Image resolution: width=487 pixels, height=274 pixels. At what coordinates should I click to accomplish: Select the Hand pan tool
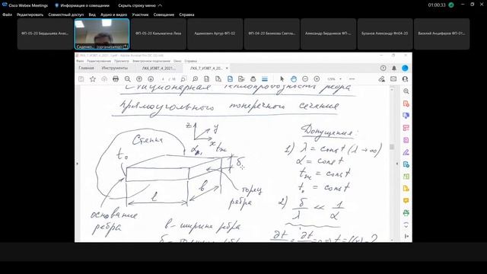(294, 79)
